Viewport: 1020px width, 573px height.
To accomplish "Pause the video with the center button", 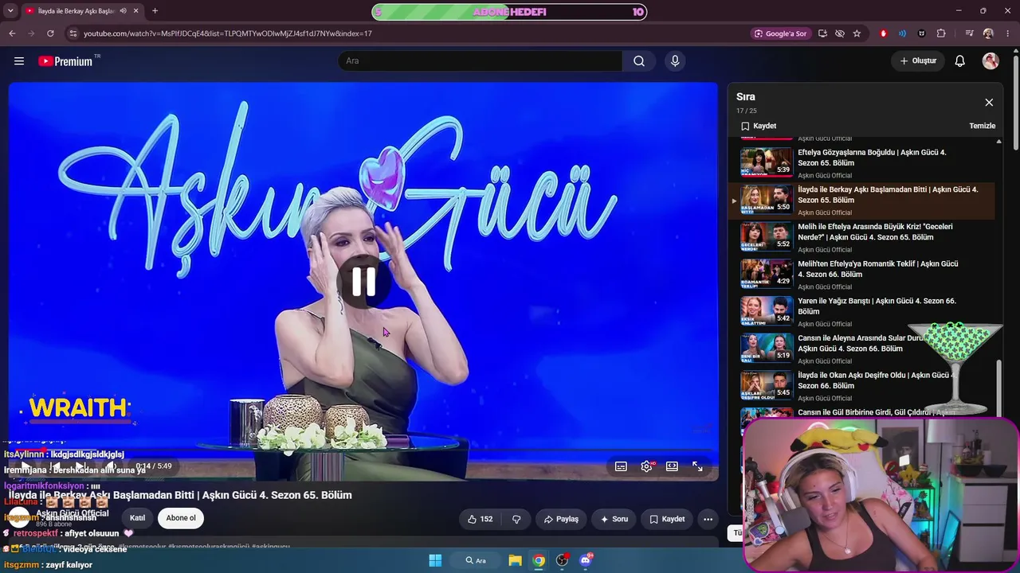I will point(363,282).
